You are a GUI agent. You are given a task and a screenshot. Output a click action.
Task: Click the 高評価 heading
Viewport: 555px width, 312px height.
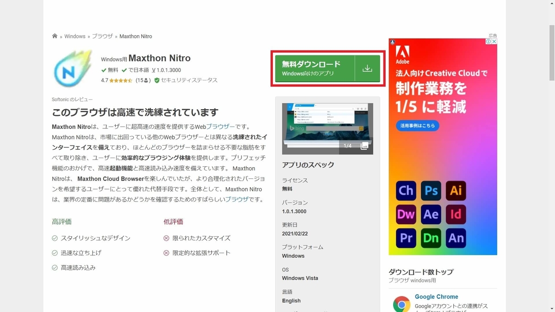point(62,222)
